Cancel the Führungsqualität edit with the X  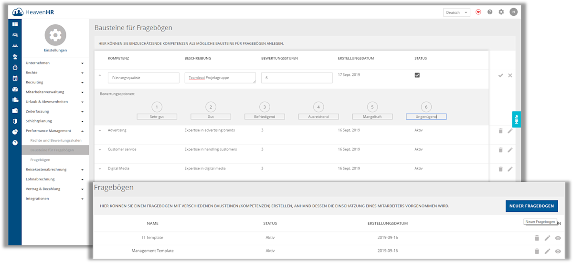click(x=510, y=75)
